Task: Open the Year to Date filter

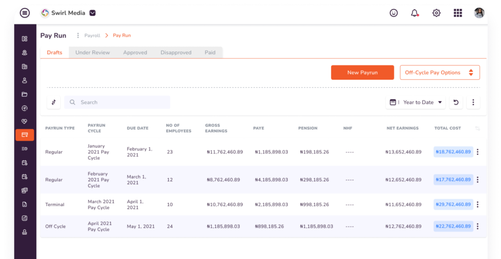Action: click(x=415, y=102)
